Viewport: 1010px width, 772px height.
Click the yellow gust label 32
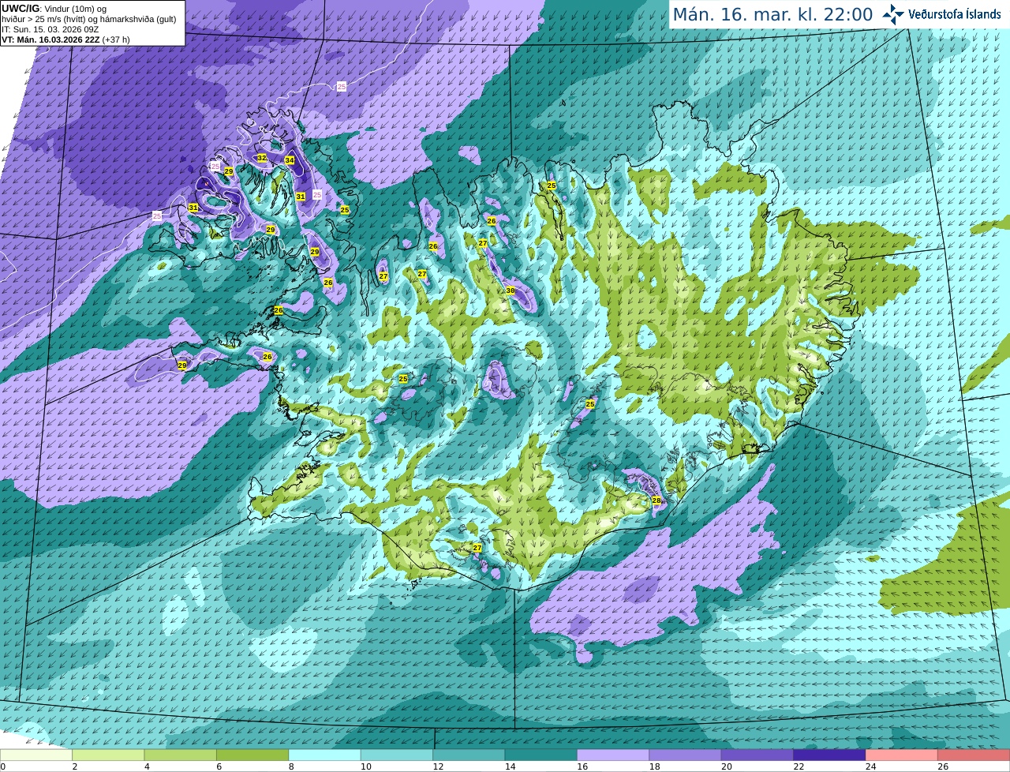point(262,158)
